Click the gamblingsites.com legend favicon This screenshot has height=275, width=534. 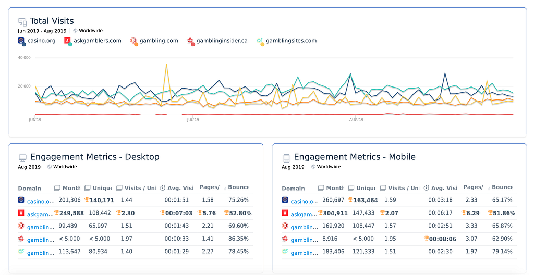pyautogui.click(x=260, y=41)
